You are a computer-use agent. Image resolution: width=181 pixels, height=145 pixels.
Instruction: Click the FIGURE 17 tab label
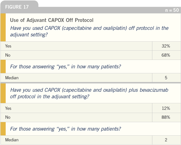[x=17, y=7]
